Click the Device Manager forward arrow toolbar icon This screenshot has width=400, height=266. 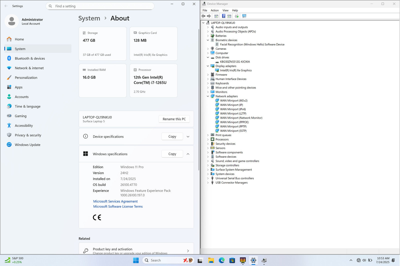pos(209,16)
